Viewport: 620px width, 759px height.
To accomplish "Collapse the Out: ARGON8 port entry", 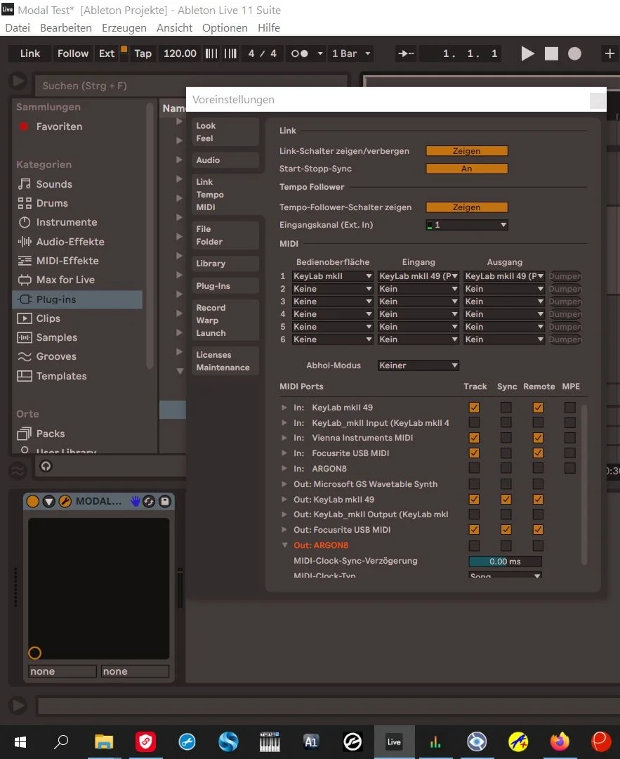I will click(284, 545).
